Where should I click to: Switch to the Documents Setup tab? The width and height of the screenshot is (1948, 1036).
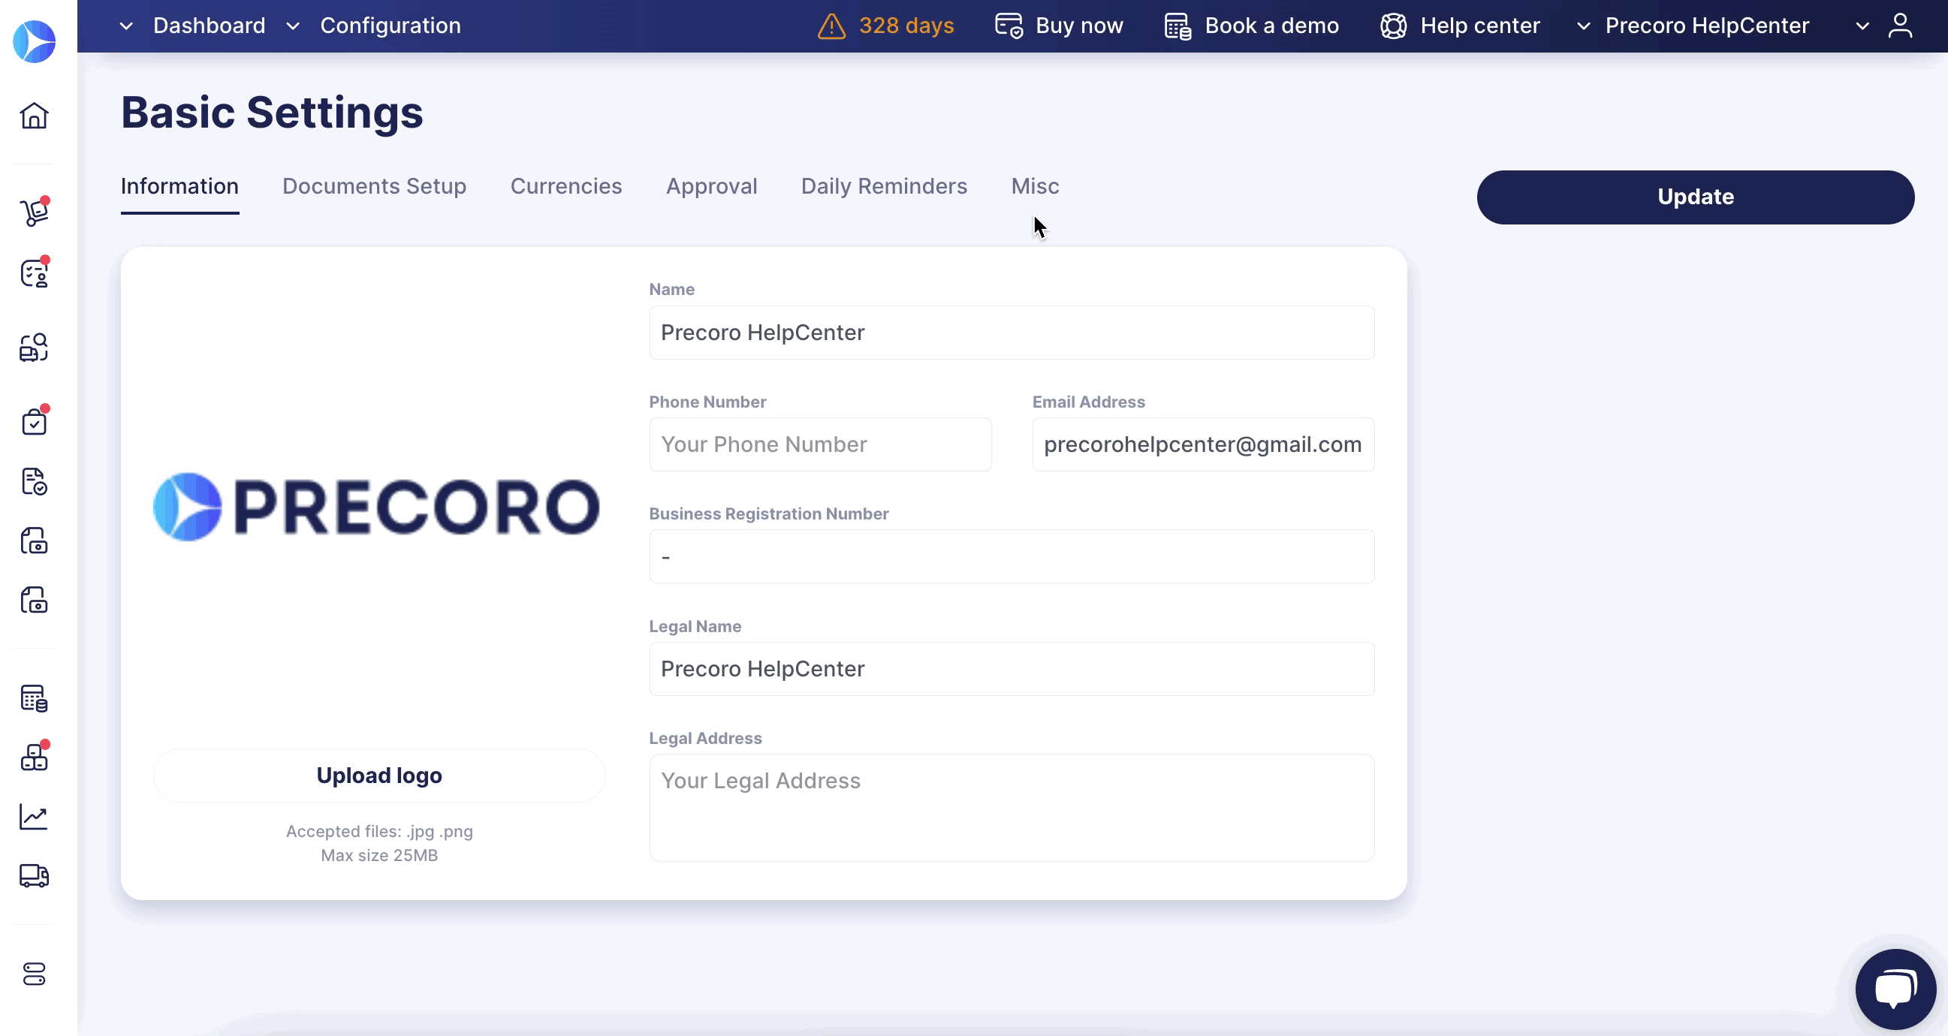(374, 186)
